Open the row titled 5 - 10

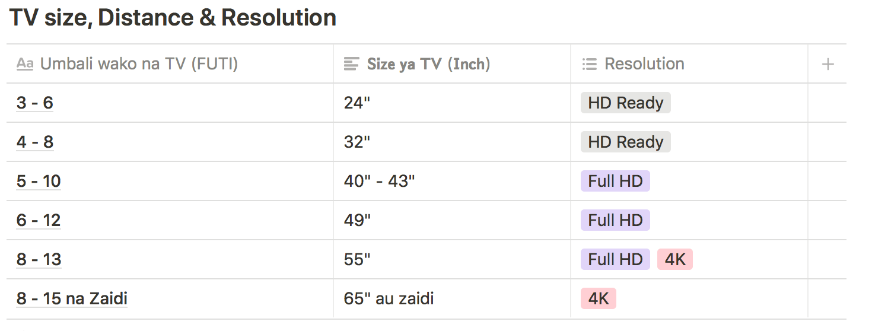39,182
